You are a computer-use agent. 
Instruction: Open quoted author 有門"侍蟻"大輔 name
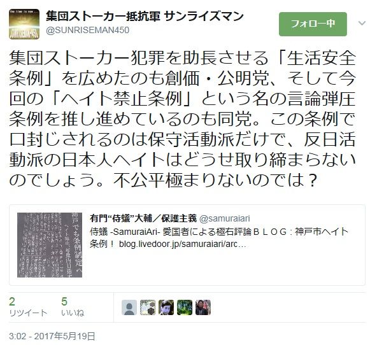click(x=143, y=218)
